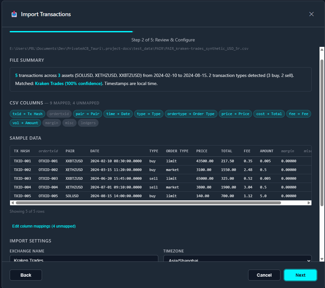This screenshot has width=325, height=288.
Task: Click the dialog scrollbar's down arrow
Action: (x=322, y=259)
